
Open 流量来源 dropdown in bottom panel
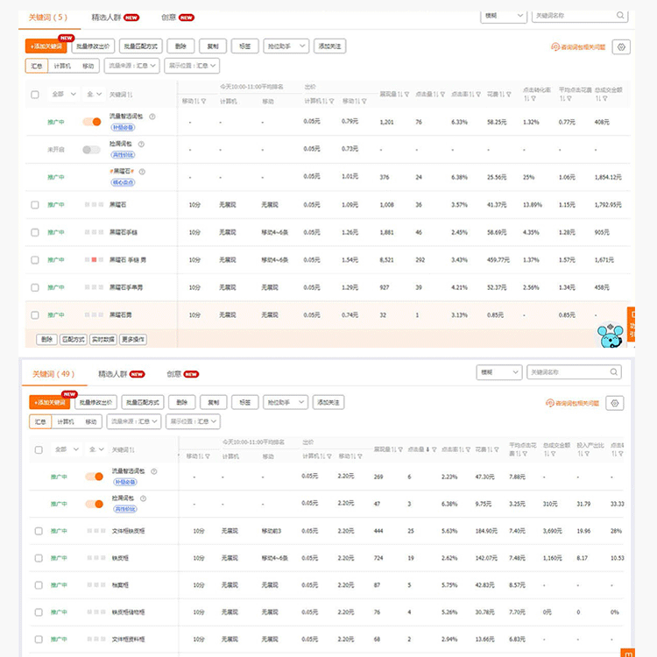pos(134,421)
